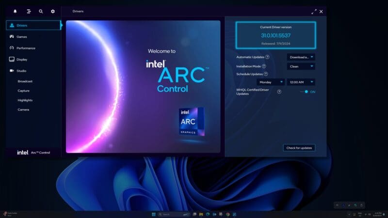This screenshot has width=388, height=218.
Task: Open the Edge browser from the taskbar
Action: [208, 214]
